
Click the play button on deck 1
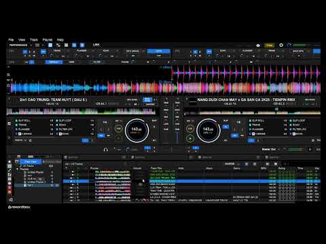(118, 138)
